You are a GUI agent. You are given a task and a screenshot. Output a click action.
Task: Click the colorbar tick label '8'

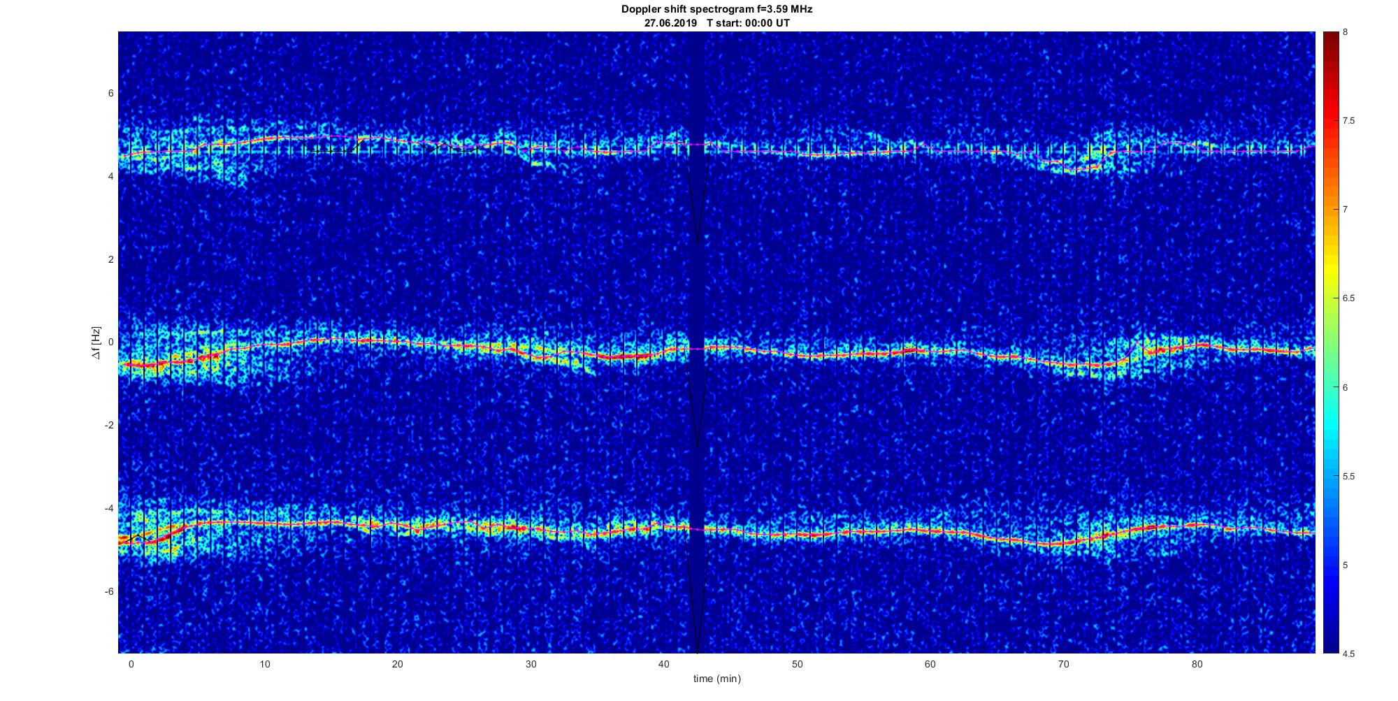[x=1346, y=32]
